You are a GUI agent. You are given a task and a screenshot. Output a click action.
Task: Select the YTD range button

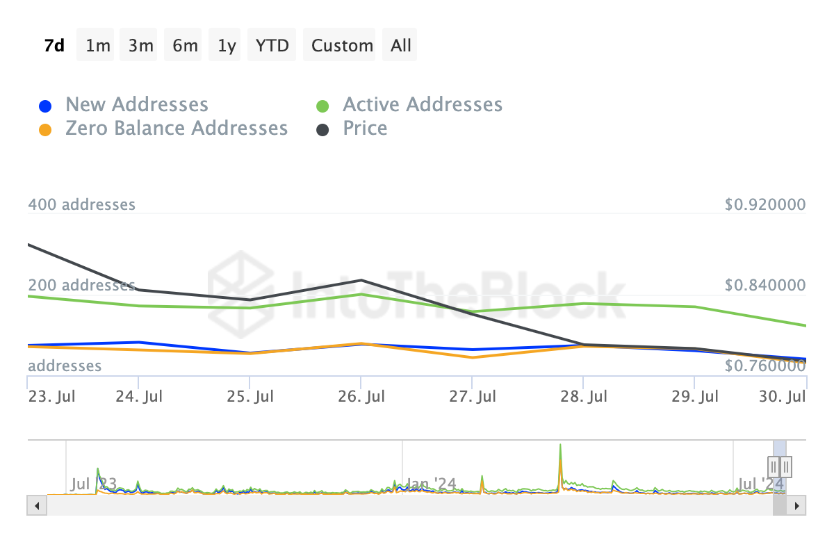point(272,45)
